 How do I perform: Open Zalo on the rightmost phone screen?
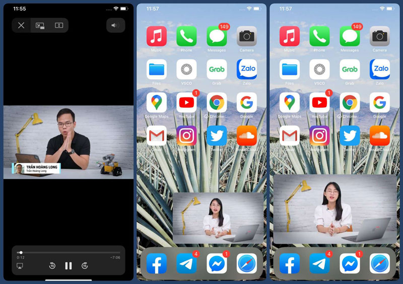point(380,70)
